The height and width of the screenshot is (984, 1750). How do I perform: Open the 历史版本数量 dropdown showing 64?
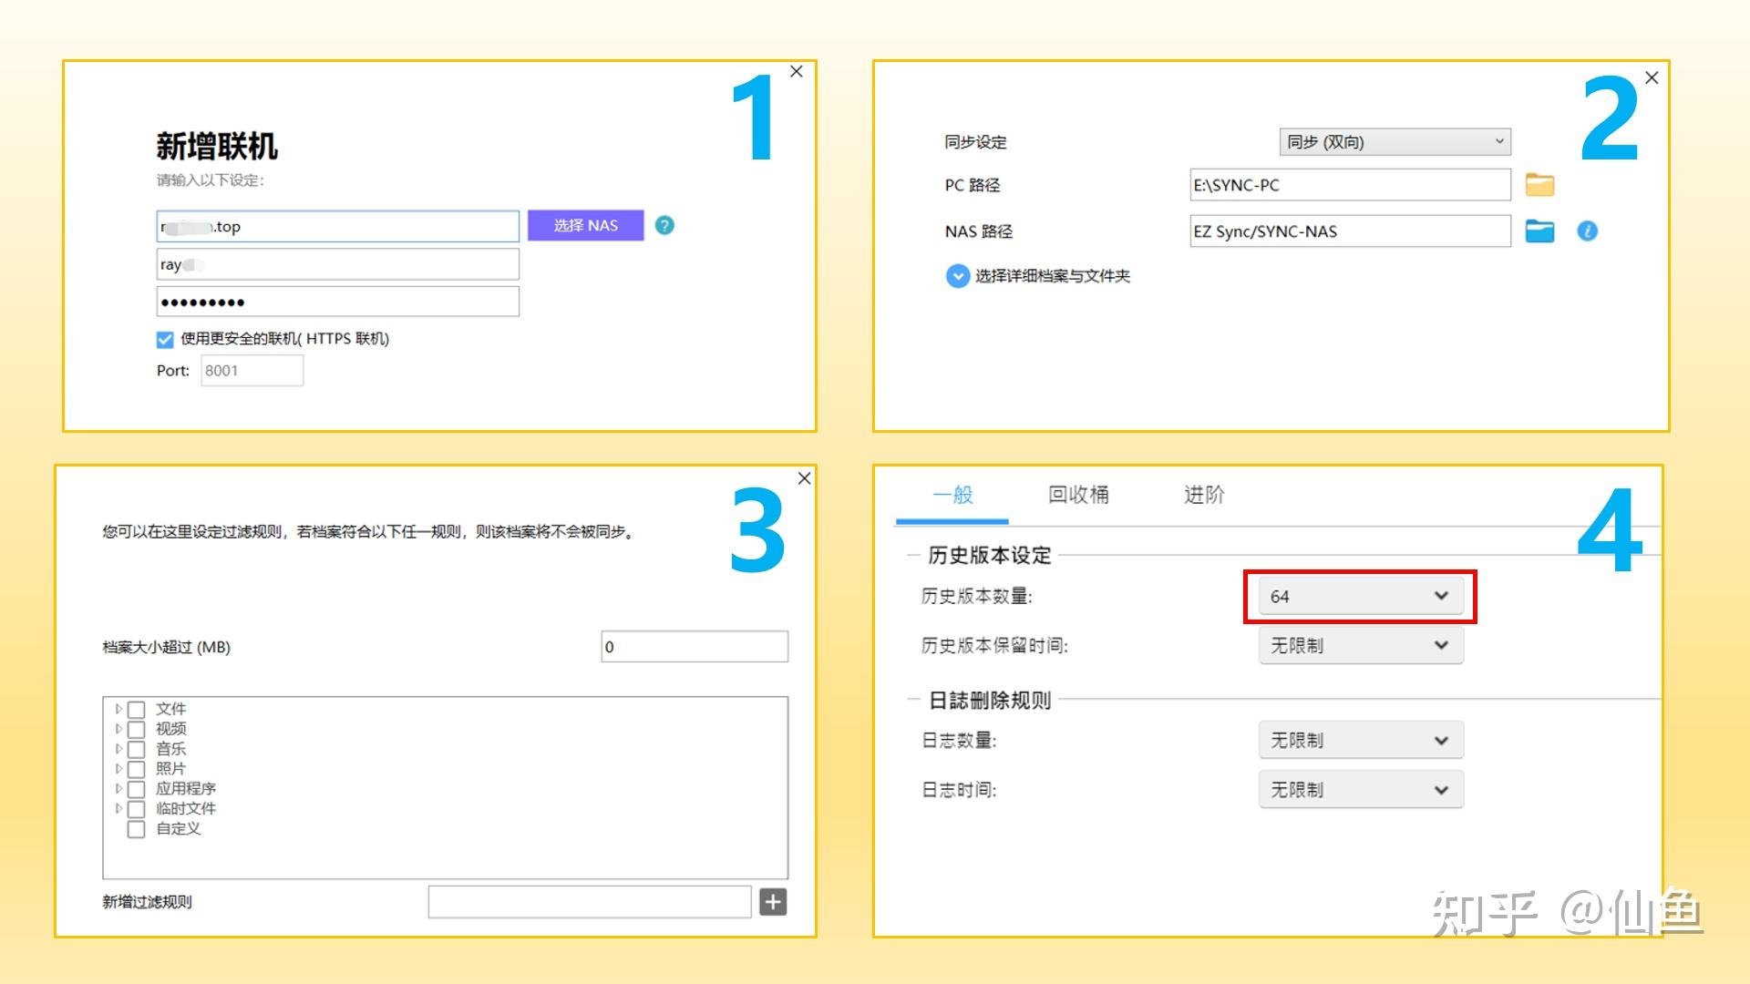(x=1360, y=595)
